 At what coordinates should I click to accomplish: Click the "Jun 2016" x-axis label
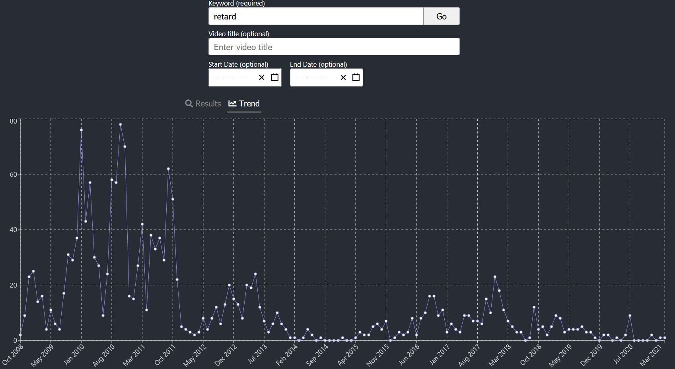(410, 354)
